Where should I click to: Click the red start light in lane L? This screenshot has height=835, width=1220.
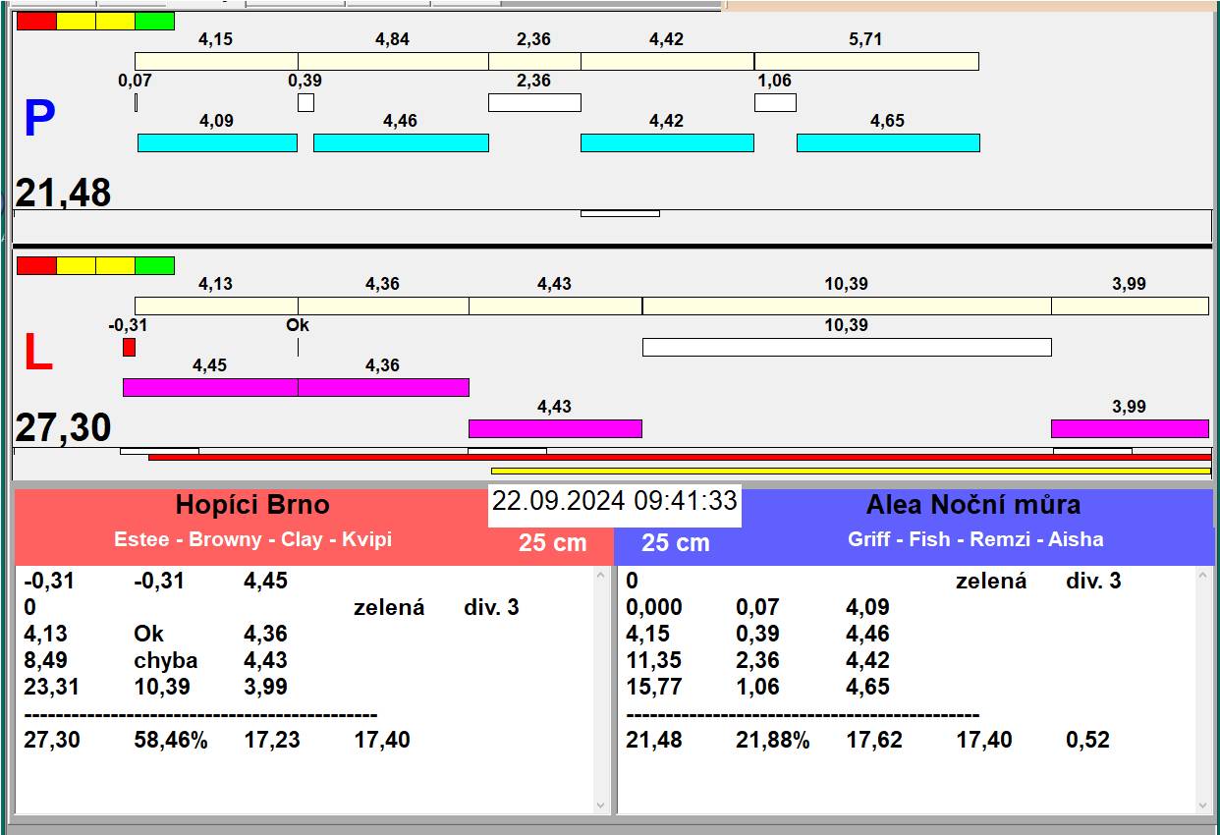click(36, 265)
